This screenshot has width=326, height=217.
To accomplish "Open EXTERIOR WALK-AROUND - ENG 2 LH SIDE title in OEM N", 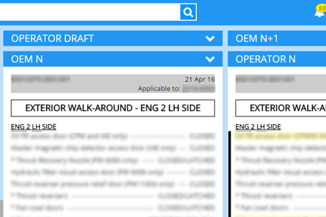I will point(113,108).
